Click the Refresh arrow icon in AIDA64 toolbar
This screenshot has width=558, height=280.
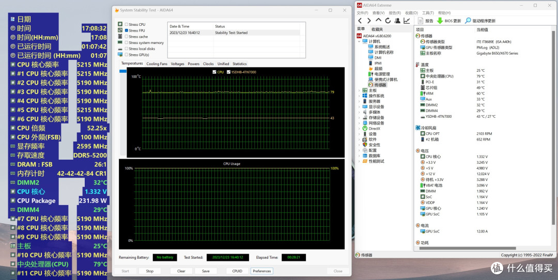[388, 21]
